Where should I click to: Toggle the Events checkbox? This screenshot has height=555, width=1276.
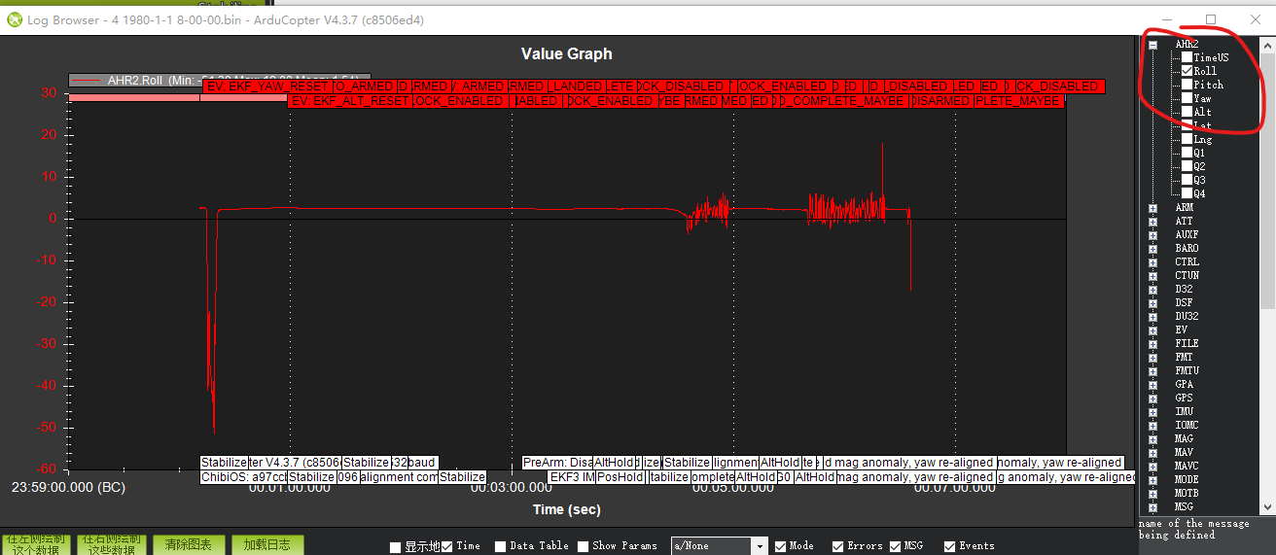click(949, 547)
